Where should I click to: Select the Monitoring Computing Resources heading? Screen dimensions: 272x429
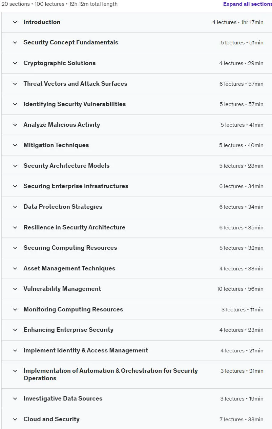click(73, 309)
